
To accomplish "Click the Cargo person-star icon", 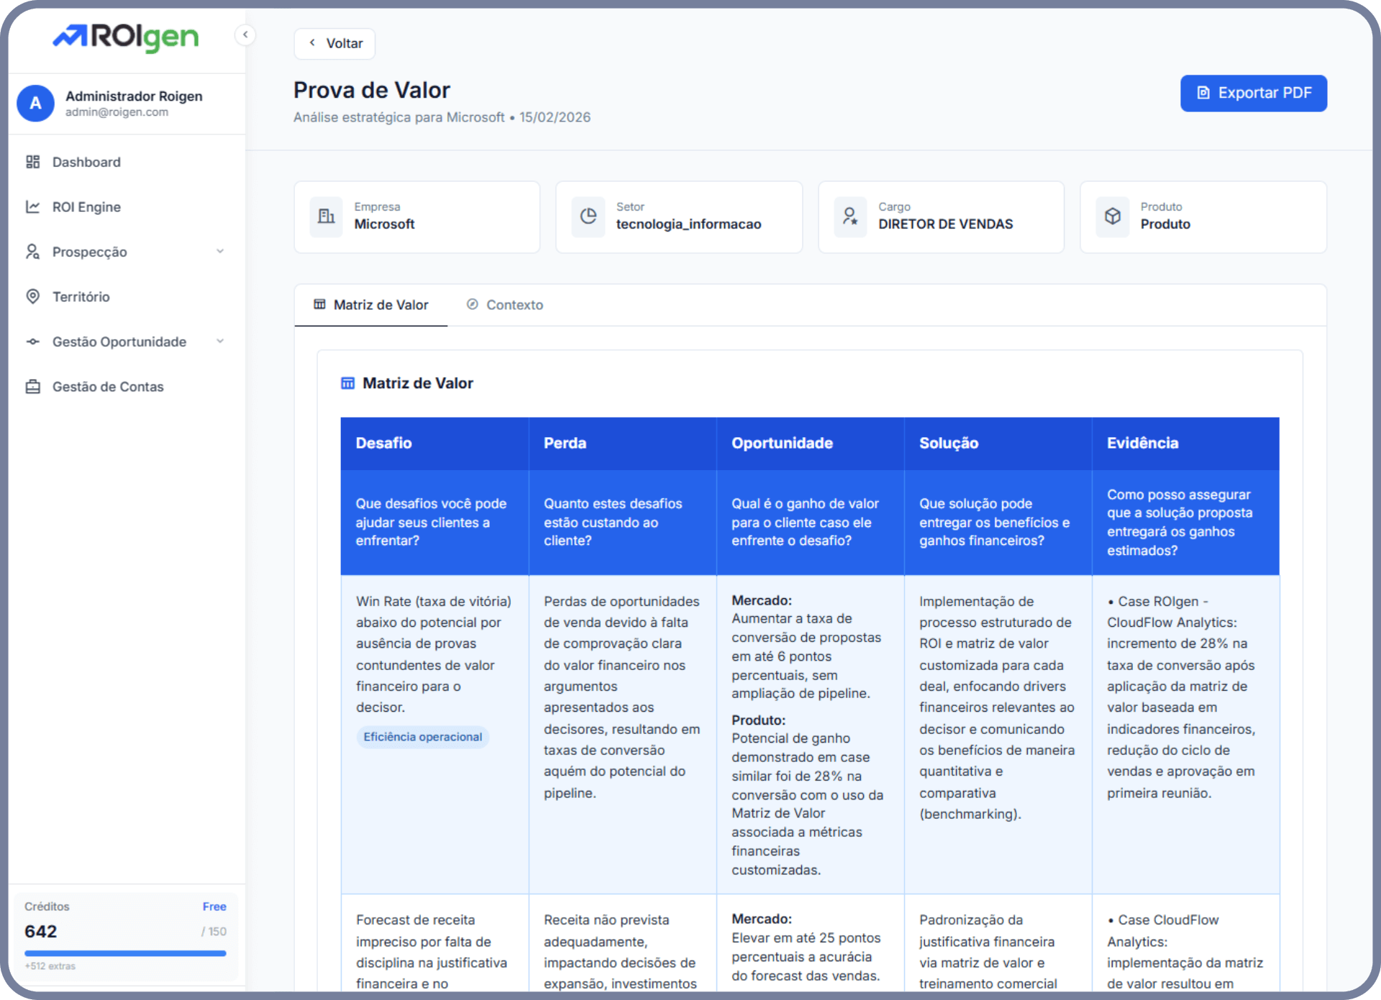I will 850,216.
